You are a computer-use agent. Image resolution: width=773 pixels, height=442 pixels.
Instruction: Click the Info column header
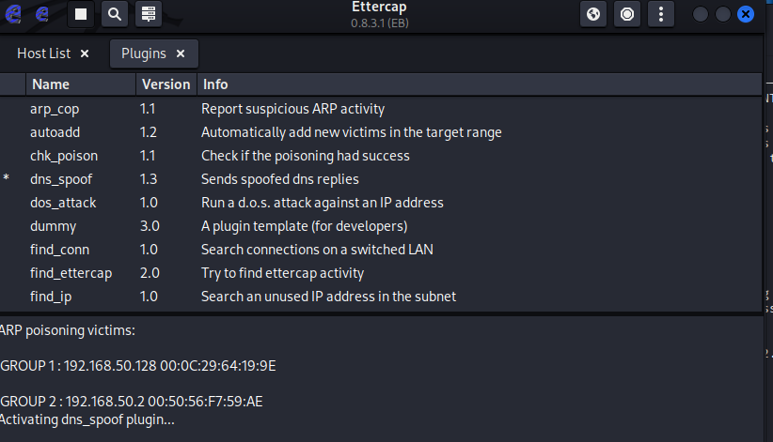click(215, 84)
